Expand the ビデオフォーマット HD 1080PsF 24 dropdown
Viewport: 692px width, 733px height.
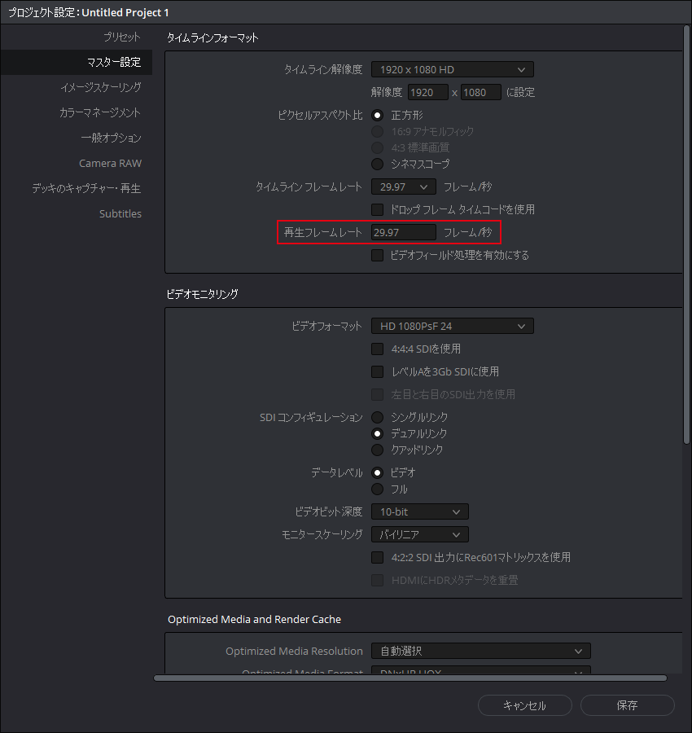tap(453, 327)
